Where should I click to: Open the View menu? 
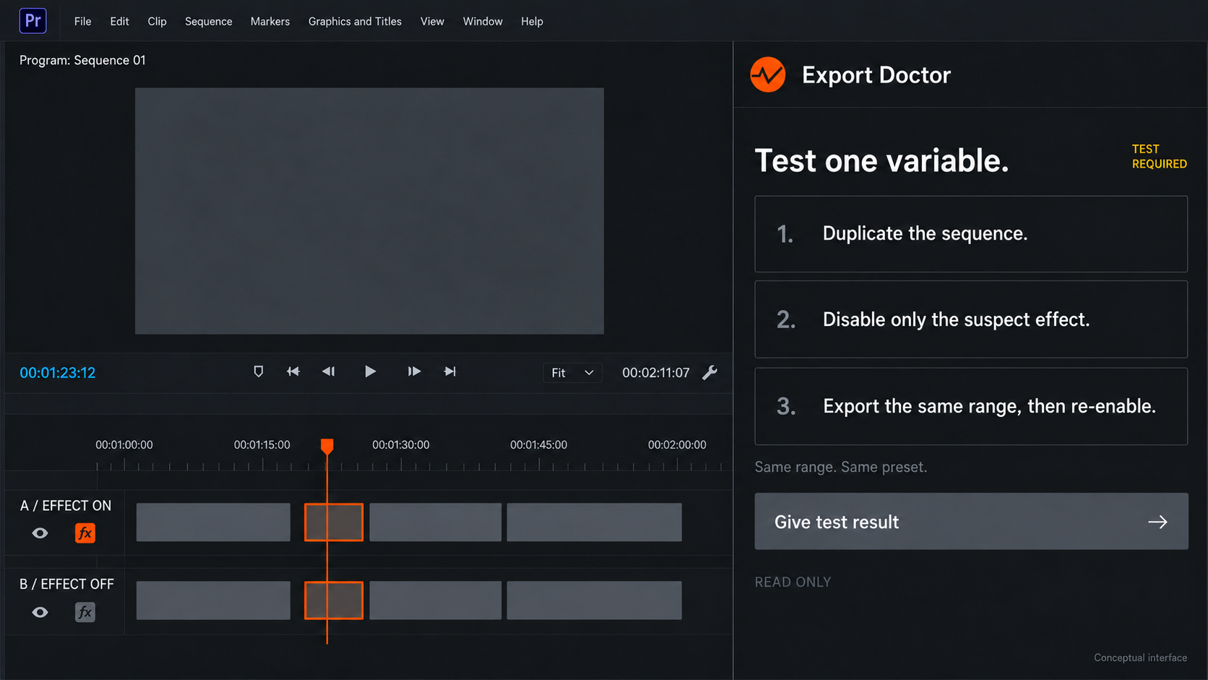point(432,22)
